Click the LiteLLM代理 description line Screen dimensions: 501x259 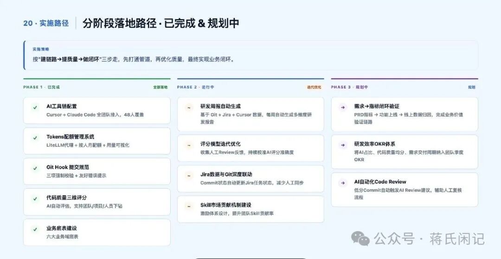pyautogui.click(x=88, y=145)
